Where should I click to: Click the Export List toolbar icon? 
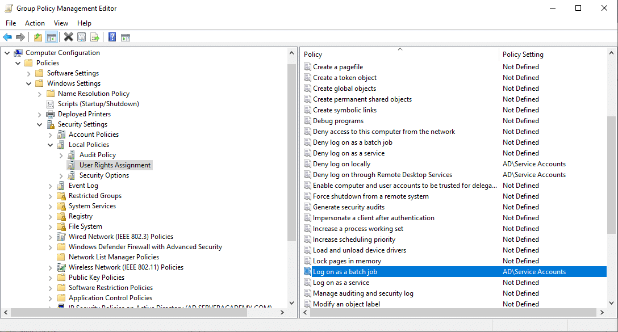pos(95,37)
